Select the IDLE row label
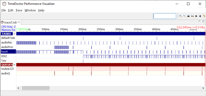This screenshot has height=96, width=206. pyautogui.click(x=4, y=56)
